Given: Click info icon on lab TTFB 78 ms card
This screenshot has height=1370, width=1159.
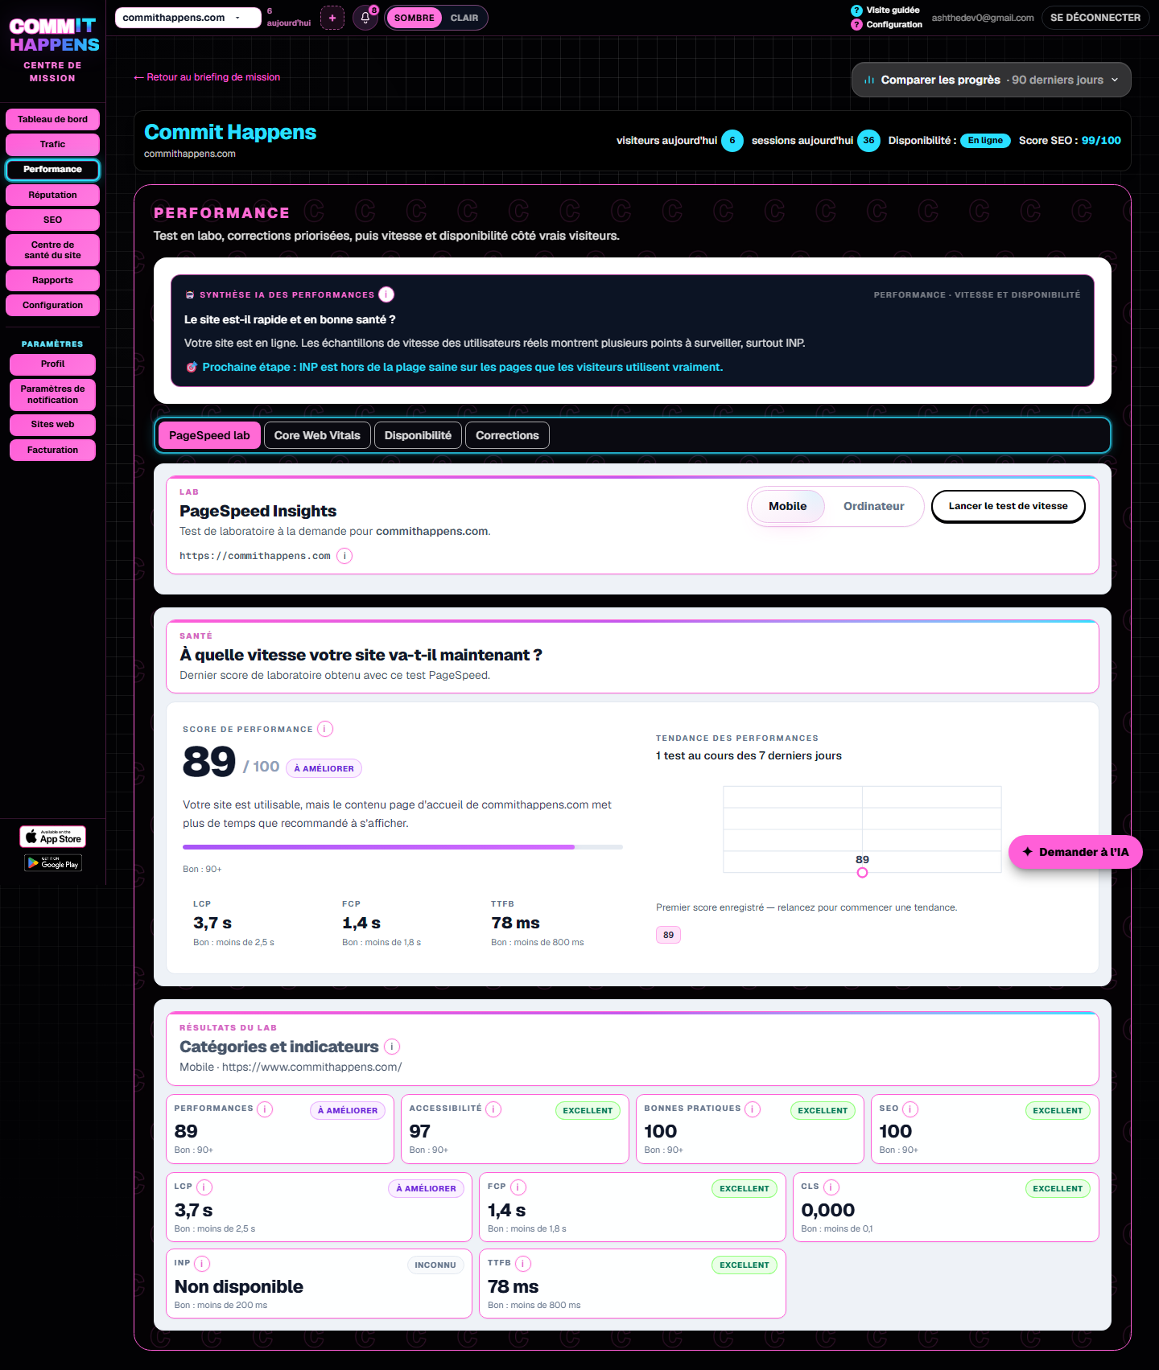Looking at the screenshot, I should 523,1264.
